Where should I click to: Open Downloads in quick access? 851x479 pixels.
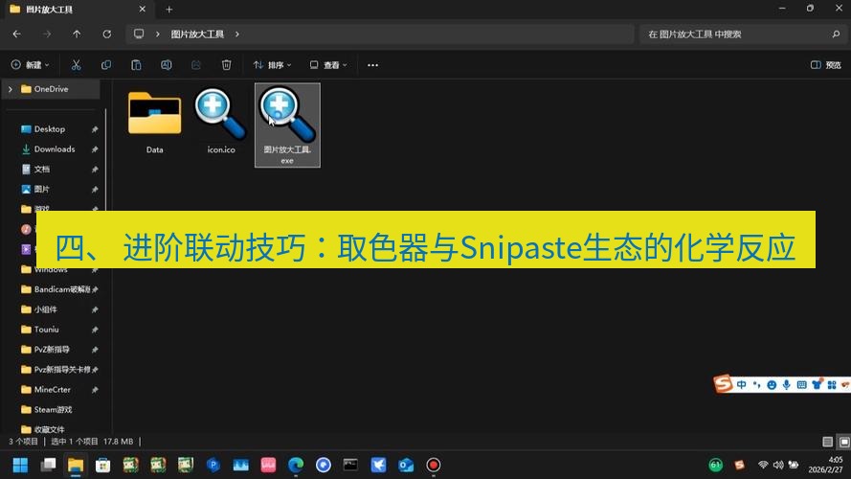tap(55, 149)
